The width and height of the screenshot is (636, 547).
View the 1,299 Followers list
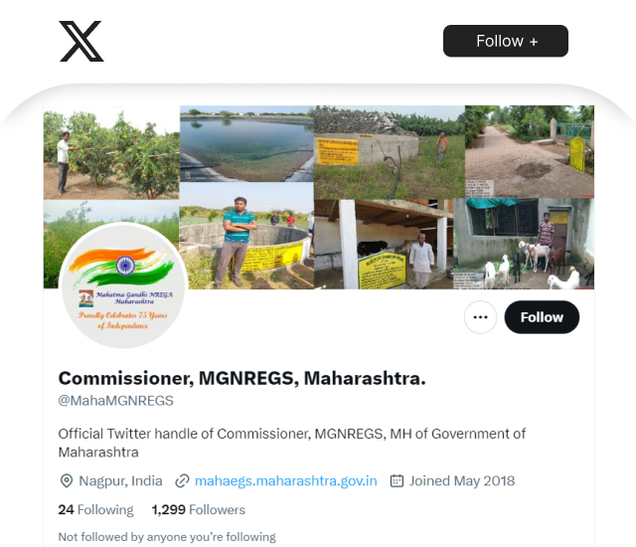(199, 509)
